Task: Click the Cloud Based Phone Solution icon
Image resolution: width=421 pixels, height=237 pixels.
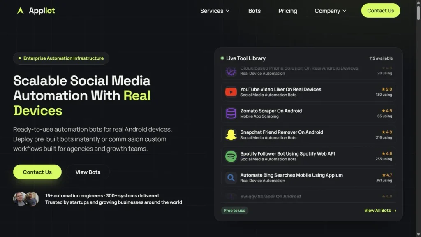Action: pos(231,72)
